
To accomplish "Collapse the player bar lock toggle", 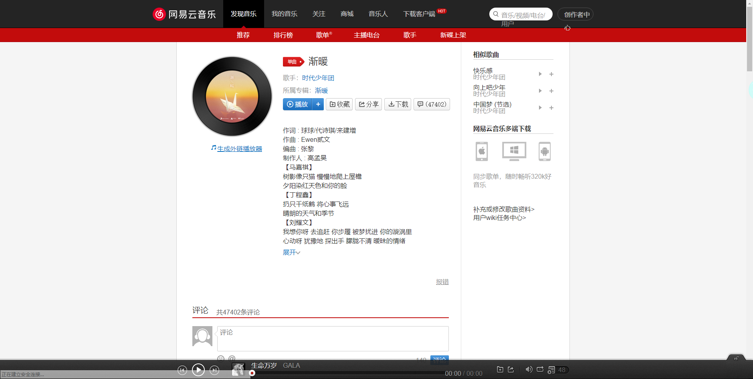I will tap(737, 359).
